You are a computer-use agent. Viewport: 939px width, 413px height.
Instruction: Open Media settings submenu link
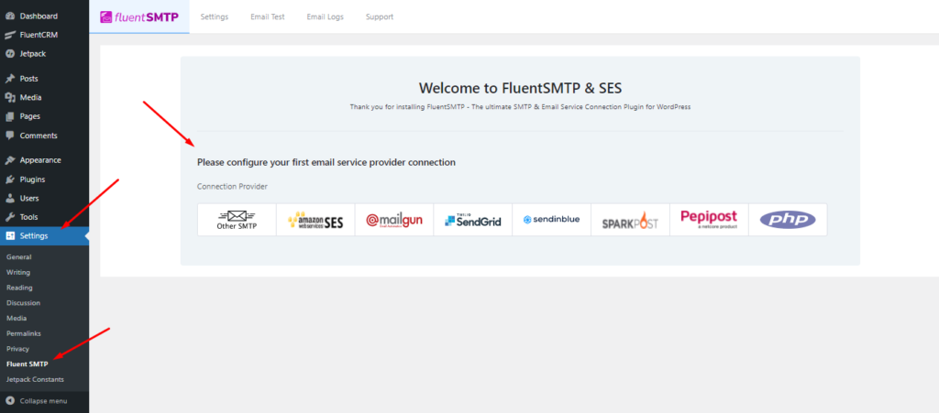[17, 319]
